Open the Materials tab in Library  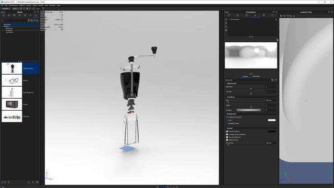4,15
